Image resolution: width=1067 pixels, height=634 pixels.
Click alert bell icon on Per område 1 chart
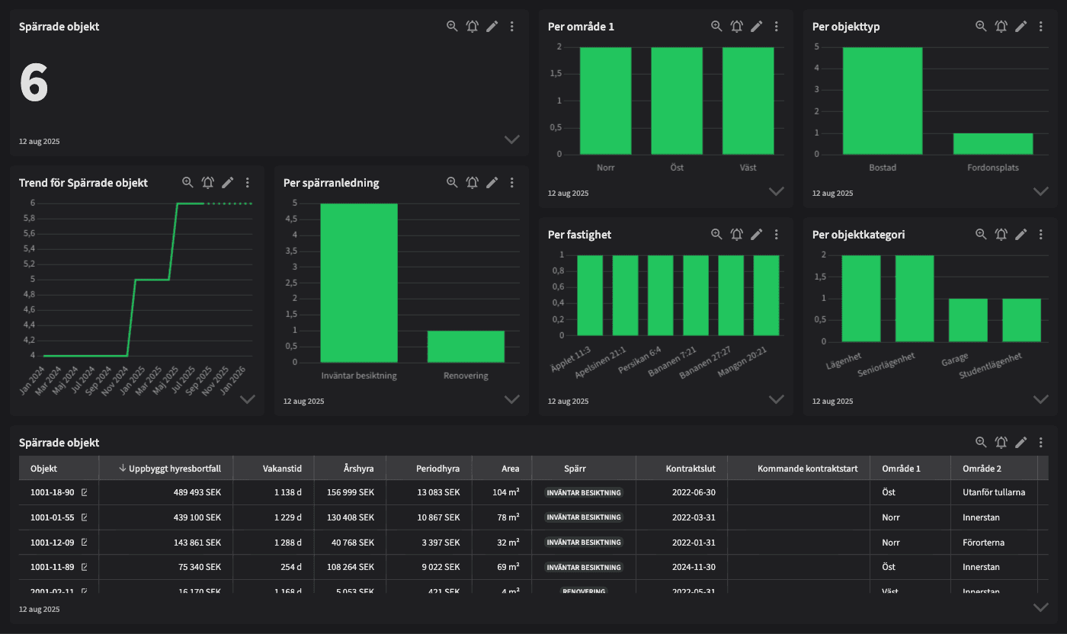(x=736, y=26)
